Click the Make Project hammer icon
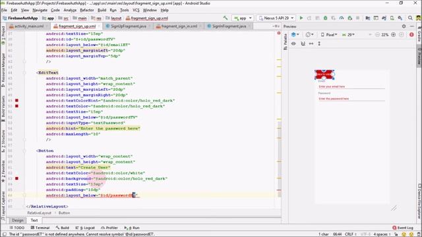422x237 pixels. 226,18
